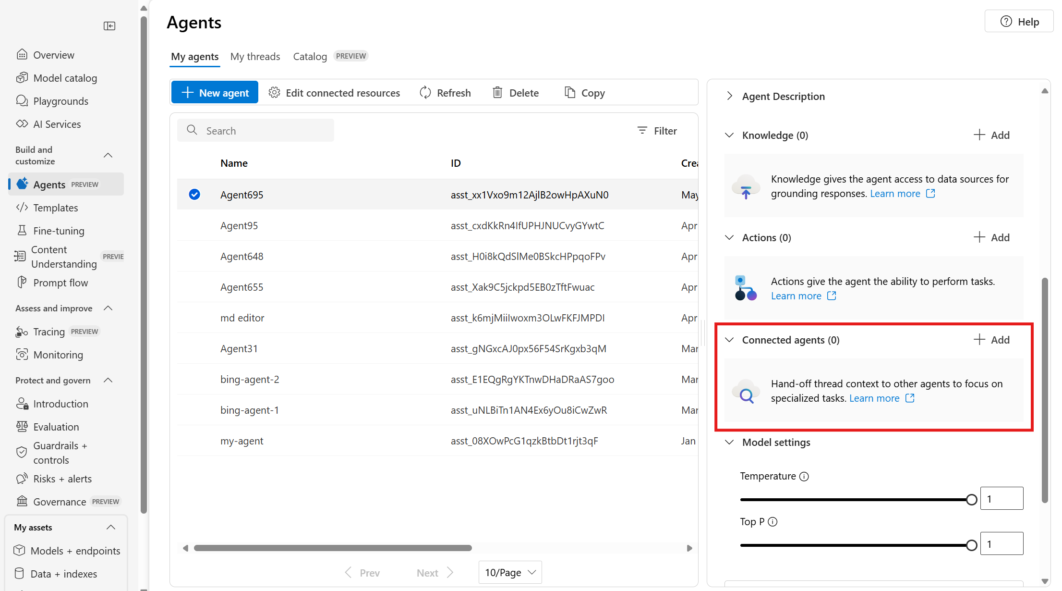This screenshot has width=1062, height=591.
Task: Expand the Agent Description section
Action: click(x=729, y=96)
